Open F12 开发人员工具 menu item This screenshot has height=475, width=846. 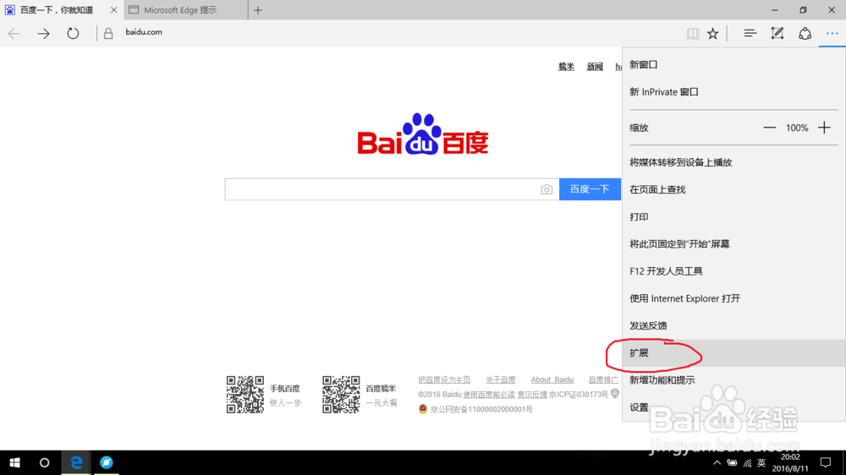click(733, 271)
